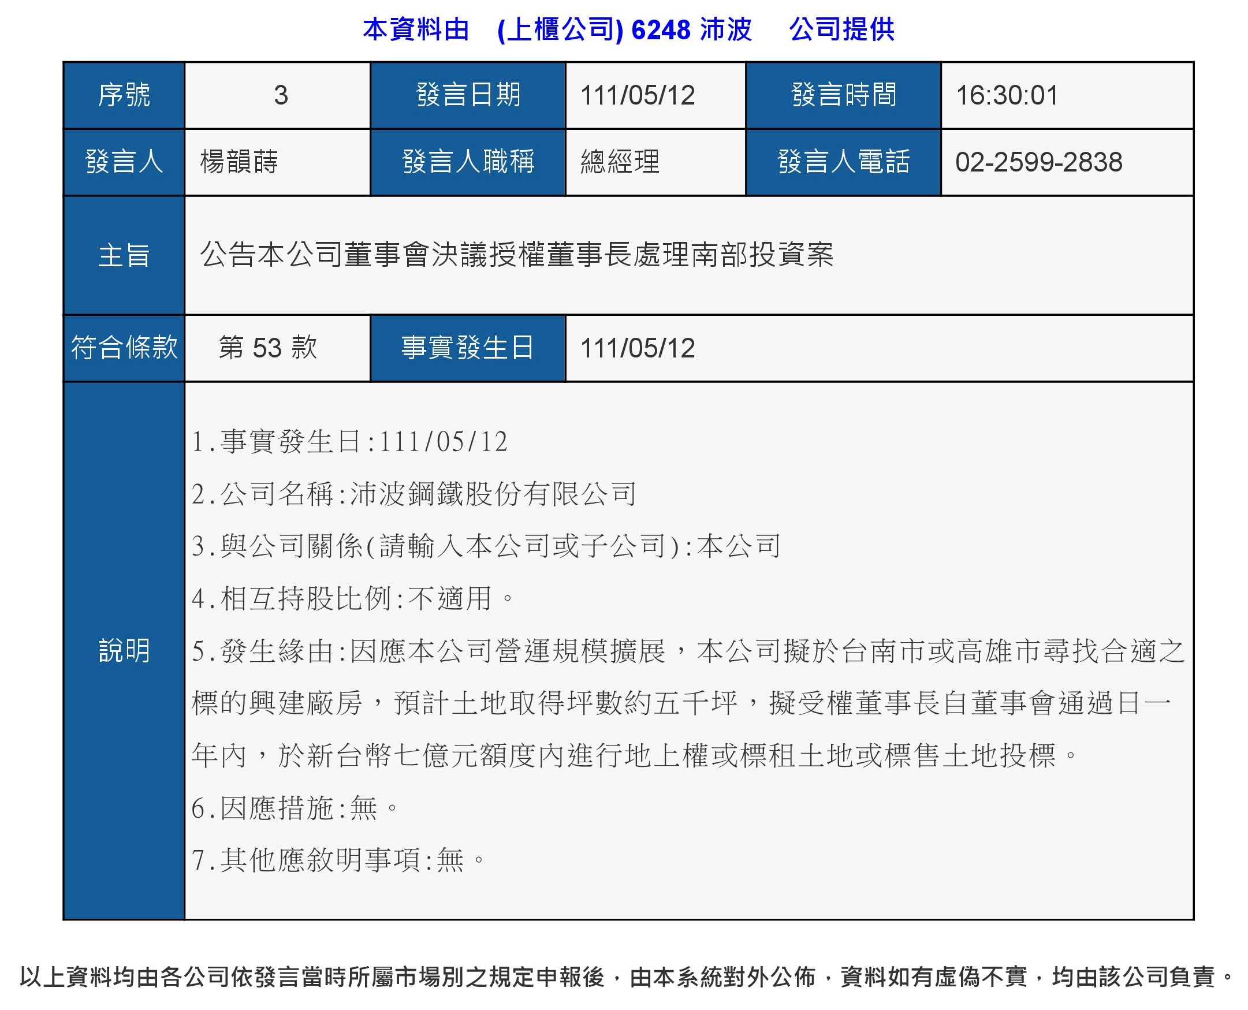1248x1010 pixels.
Task: Click the 發言日期 header cell
Action: pos(468,95)
